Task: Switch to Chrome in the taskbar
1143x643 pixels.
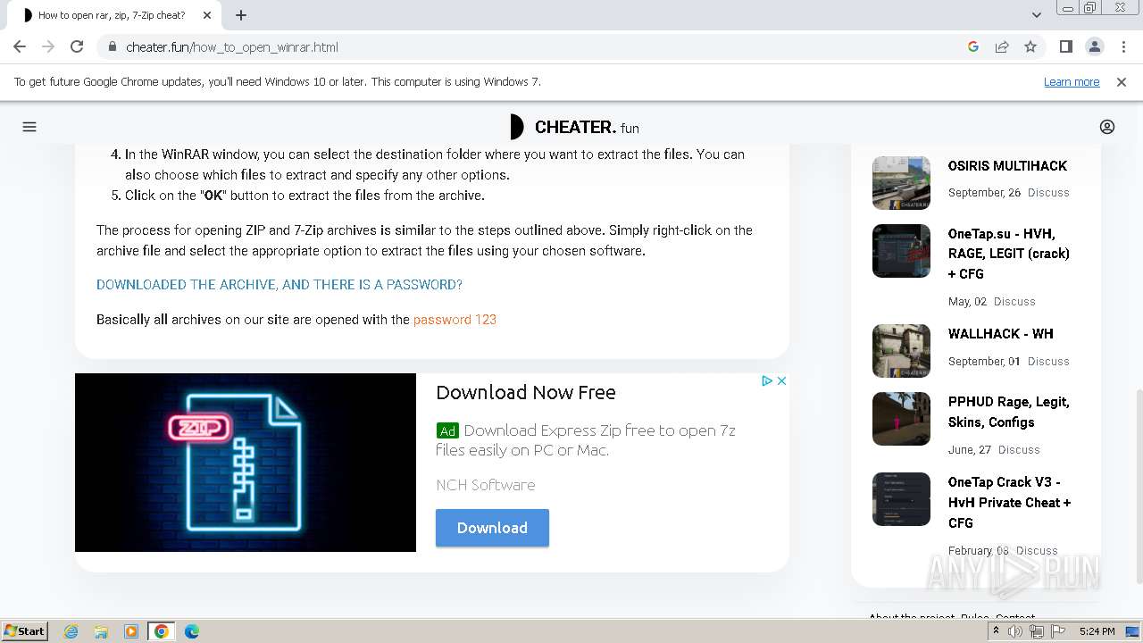Action: pyautogui.click(x=162, y=631)
